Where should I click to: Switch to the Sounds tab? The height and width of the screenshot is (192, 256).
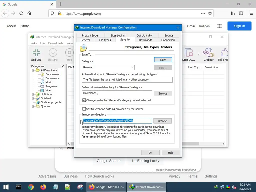coord(169,35)
